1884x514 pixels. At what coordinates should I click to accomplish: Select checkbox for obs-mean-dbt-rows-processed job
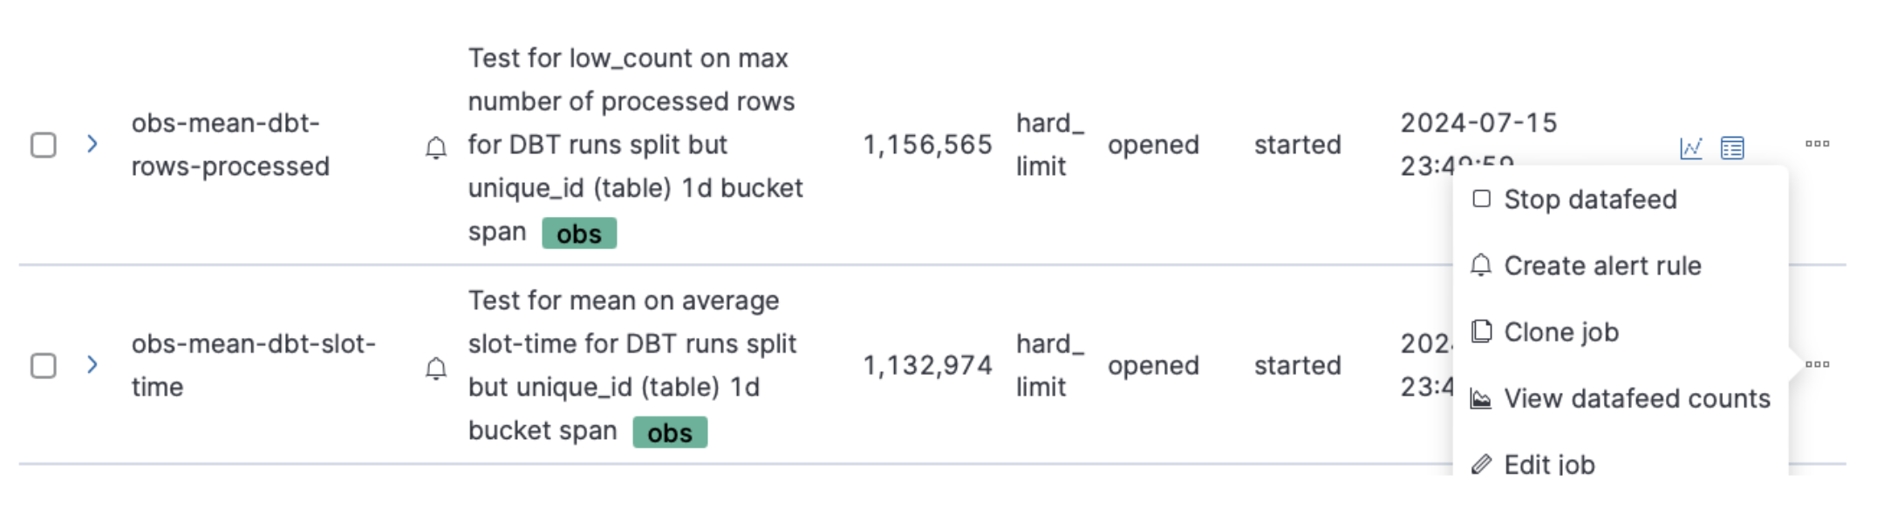[44, 145]
